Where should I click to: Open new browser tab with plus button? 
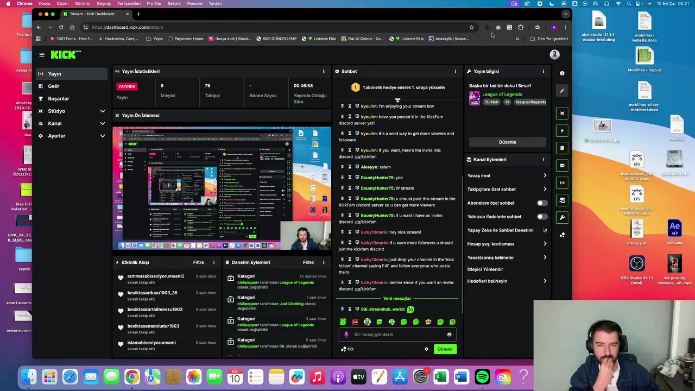coord(138,14)
